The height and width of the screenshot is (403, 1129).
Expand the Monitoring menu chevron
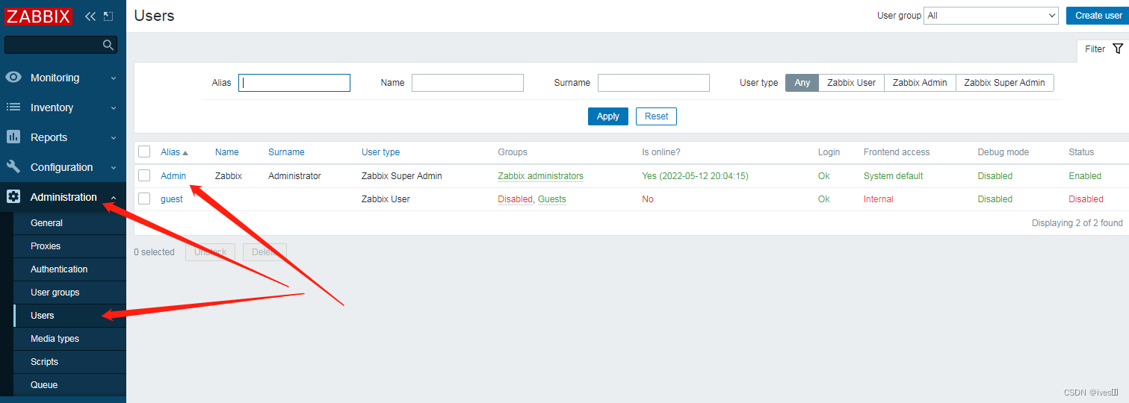click(x=114, y=78)
